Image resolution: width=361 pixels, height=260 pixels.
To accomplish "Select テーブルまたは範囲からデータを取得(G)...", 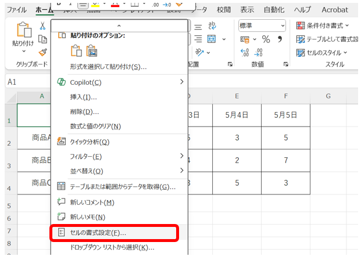I will [x=120, y=187].
